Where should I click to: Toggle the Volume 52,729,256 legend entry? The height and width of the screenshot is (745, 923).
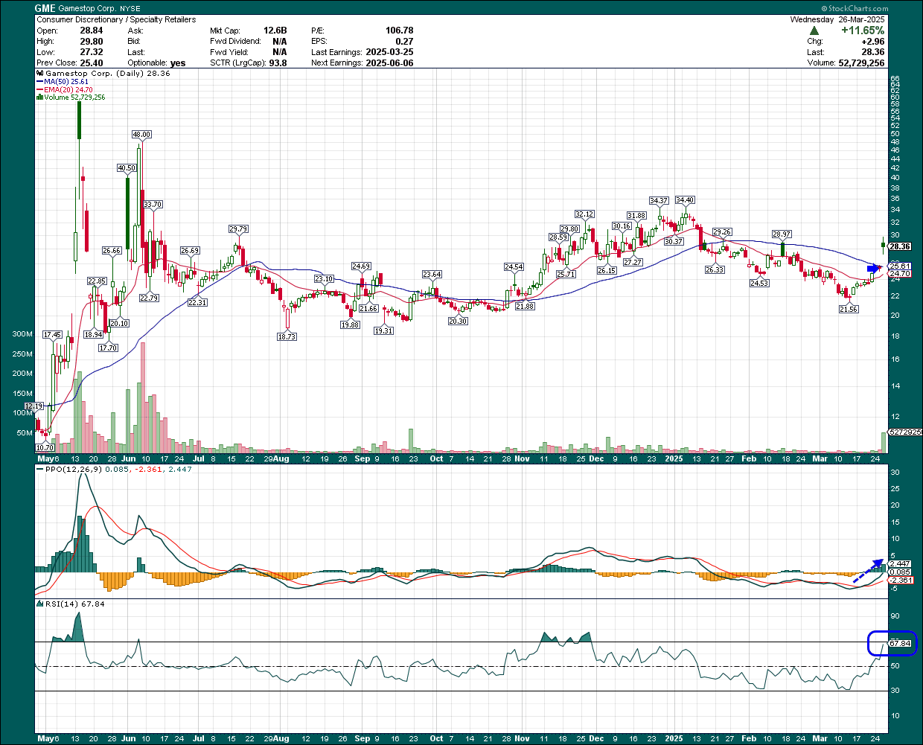tap(74, 97)
